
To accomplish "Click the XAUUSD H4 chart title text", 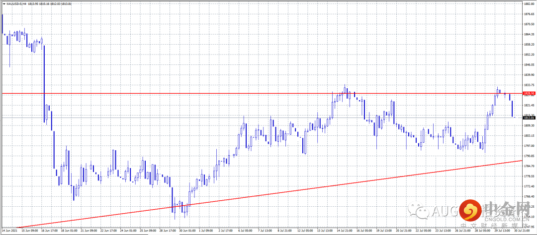I will pyautogui.click(x=39, y=3).
